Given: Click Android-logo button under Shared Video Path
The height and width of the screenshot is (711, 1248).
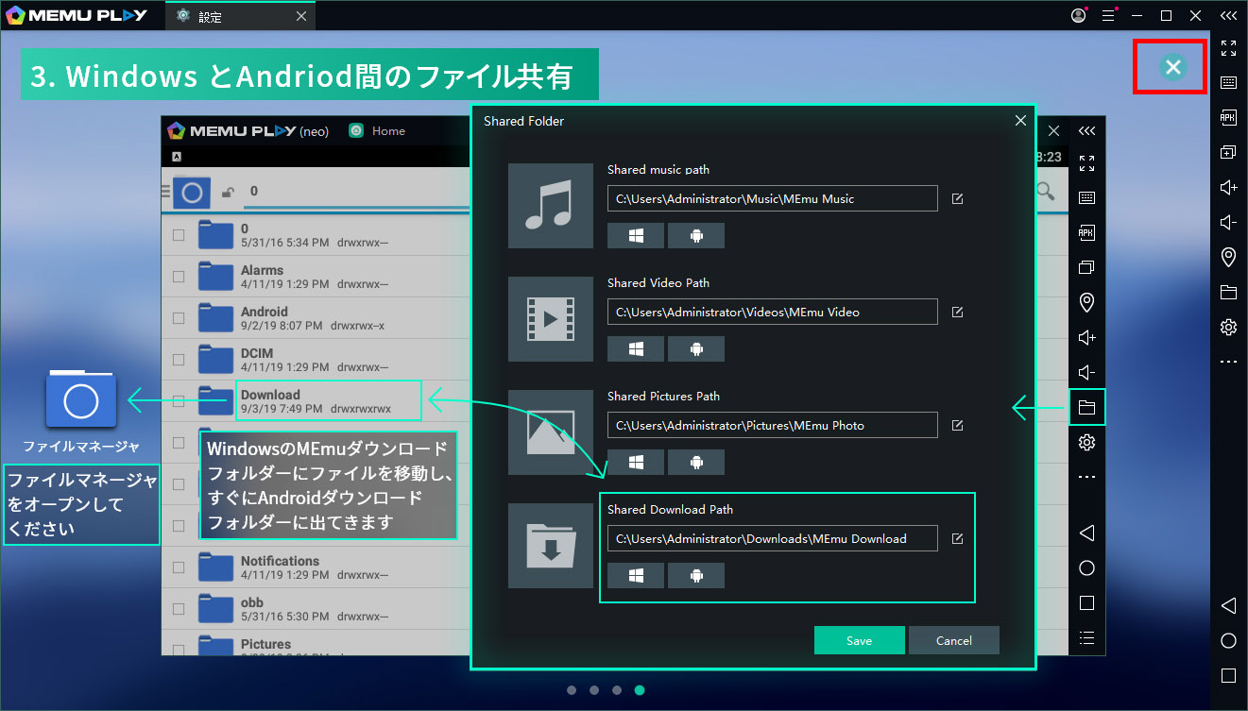Looking at the screenshot, I should tap(696, 349).
